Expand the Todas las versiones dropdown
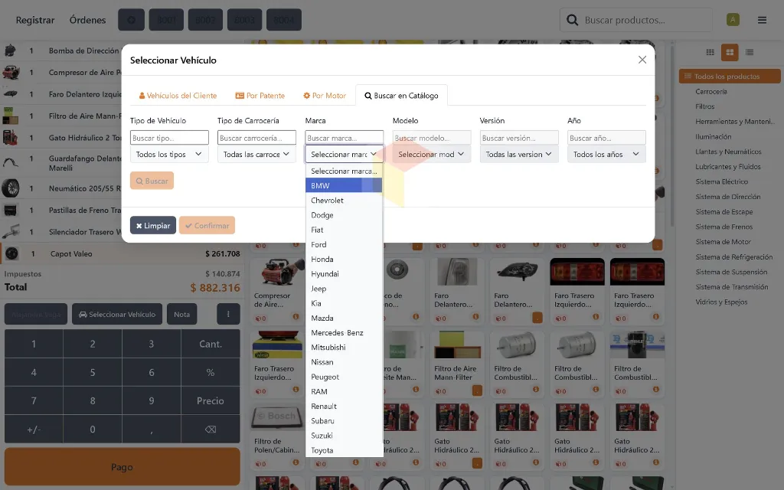The width and height of the screenshot is (784, 490). click(519, 154)
